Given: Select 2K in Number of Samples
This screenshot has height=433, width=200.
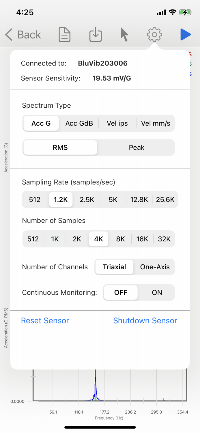Looking at the screenshot, I should tap(77, 239).
